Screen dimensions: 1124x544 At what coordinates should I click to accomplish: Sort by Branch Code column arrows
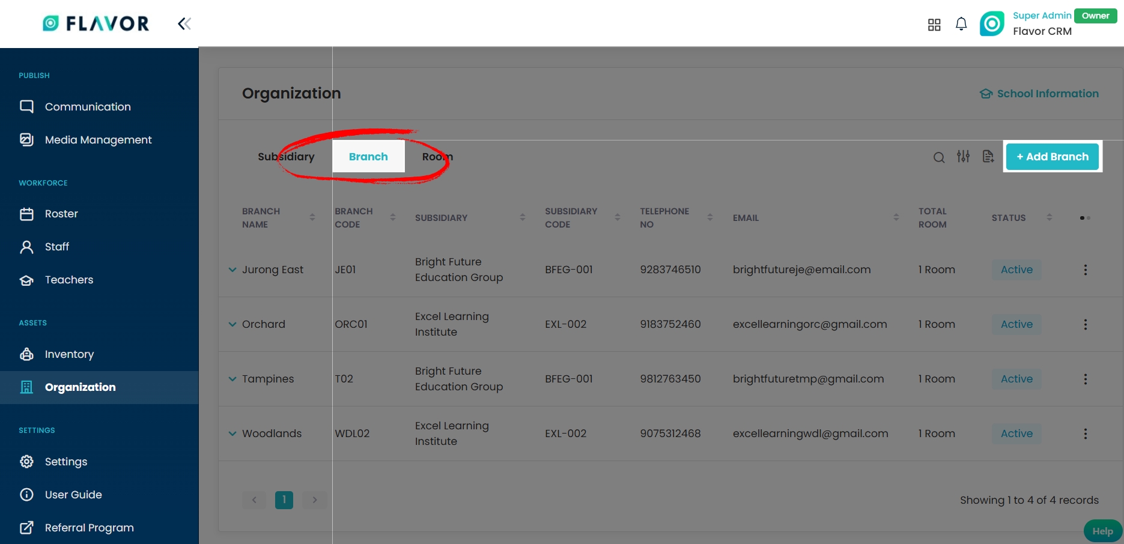pos(393,217)
